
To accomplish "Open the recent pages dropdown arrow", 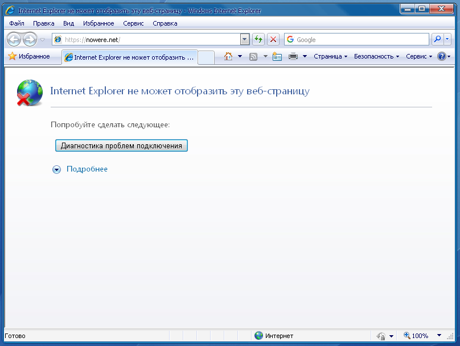I will 42,40.
